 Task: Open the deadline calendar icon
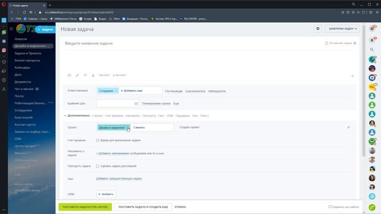click(136, 103)
